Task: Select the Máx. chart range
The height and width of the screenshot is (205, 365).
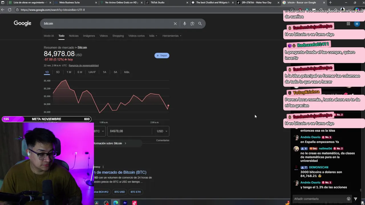Action: pos(127,72)
